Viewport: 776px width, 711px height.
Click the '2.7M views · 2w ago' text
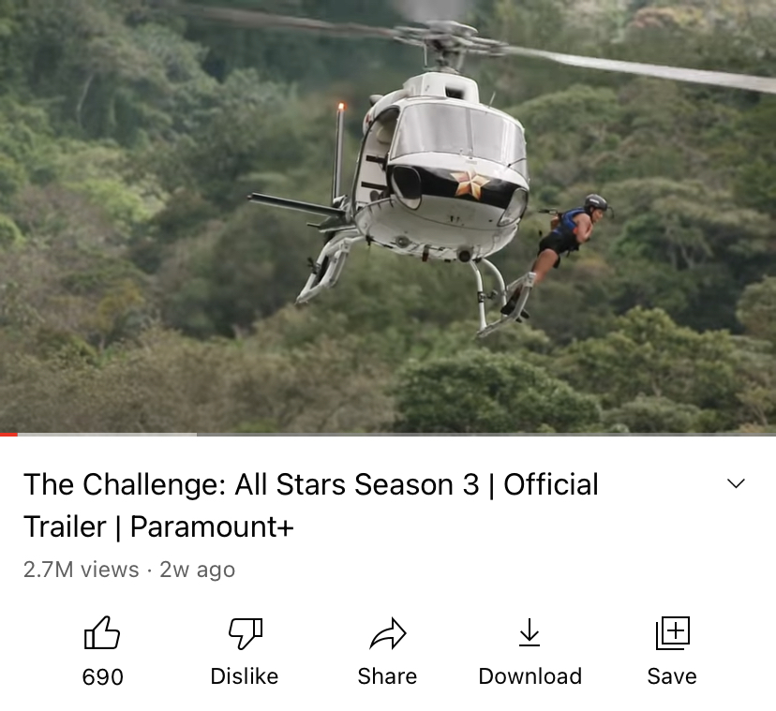[x=129, y=570]
